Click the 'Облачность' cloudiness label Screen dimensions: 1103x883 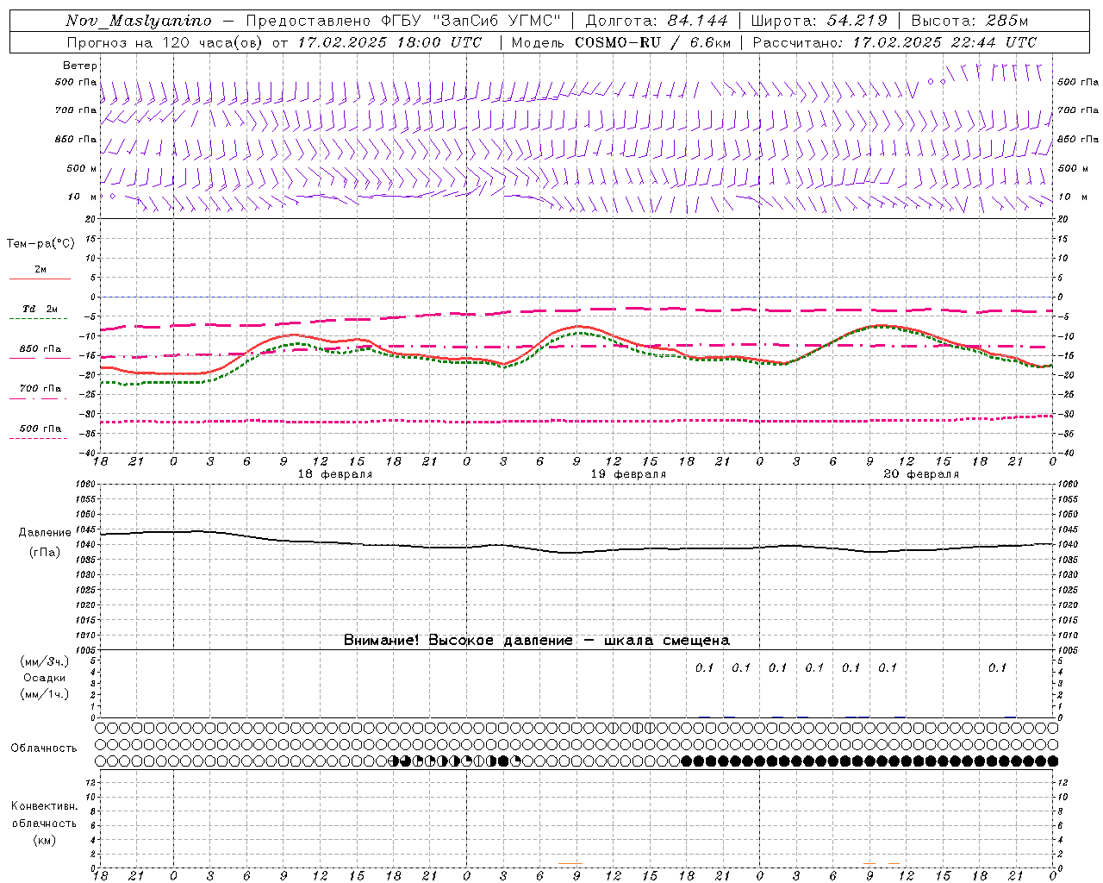44,748
